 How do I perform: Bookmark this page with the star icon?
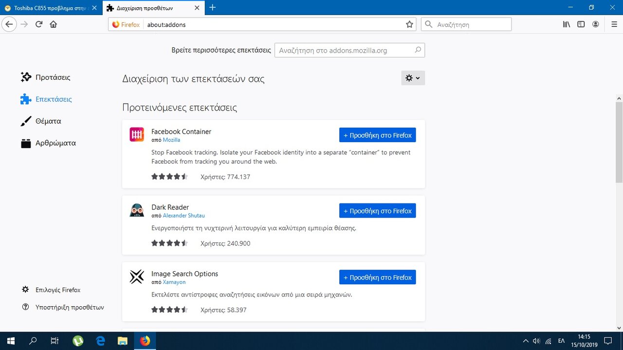[x=409, y=24]
